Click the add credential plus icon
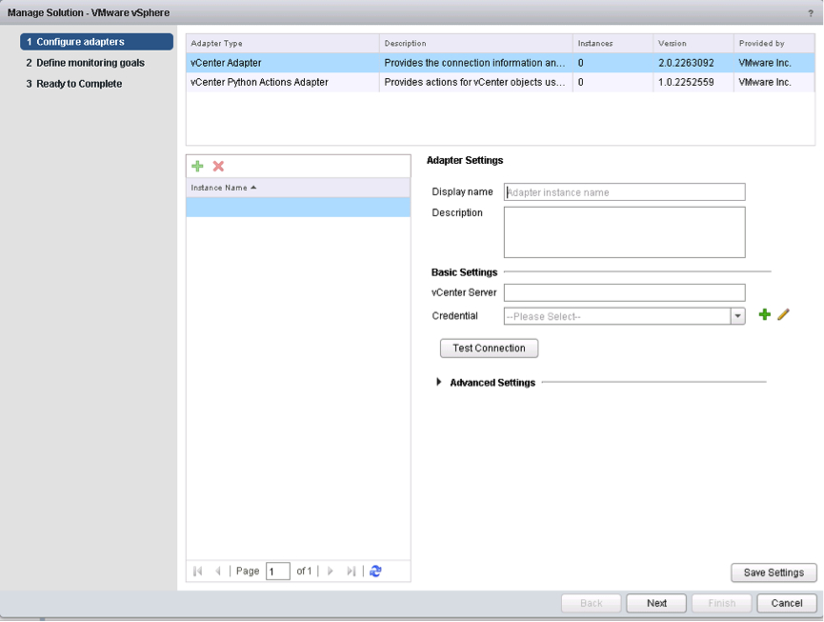The width and height of the screenshot is (824, 622). click(x=764, y=314)
